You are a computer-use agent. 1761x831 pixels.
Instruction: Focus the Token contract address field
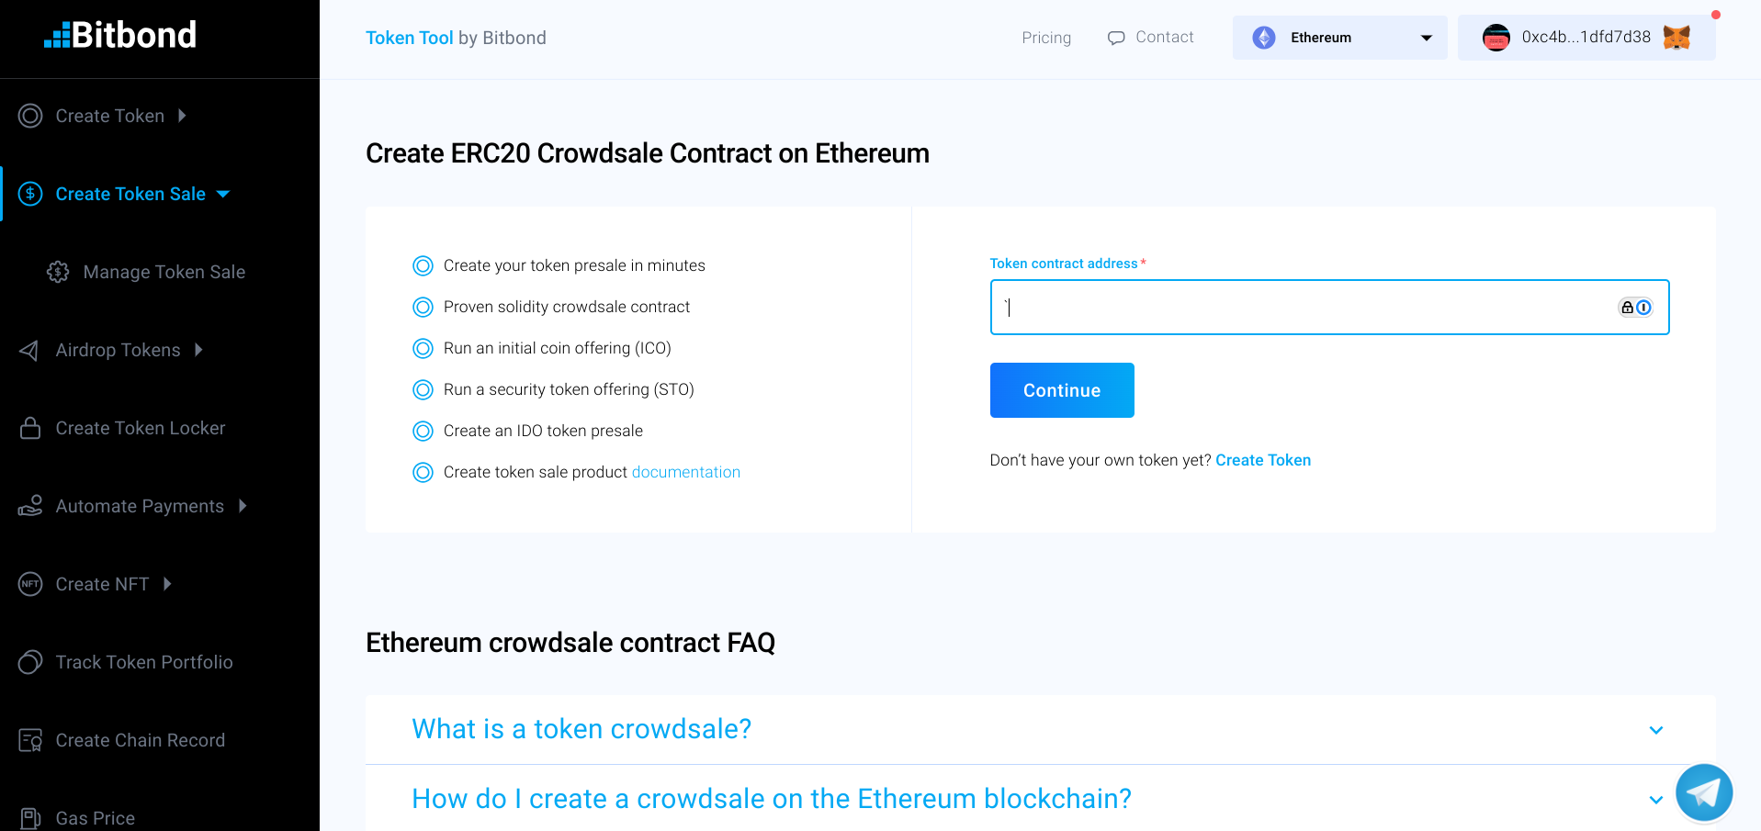pos(1304,308)
